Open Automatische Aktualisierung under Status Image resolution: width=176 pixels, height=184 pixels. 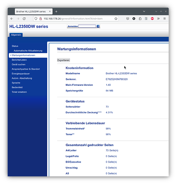28,51
